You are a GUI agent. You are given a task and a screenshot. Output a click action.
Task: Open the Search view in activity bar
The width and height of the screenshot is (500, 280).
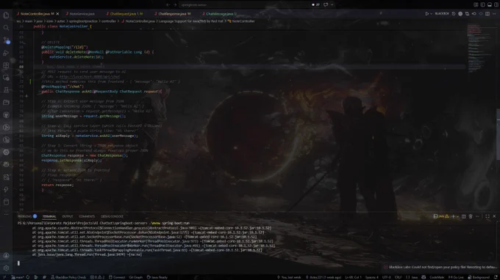coord(6,28)
